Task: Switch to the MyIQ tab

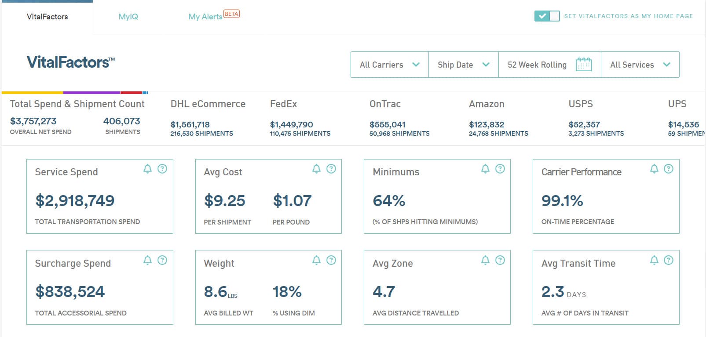Action: click(x=128, y=17)
